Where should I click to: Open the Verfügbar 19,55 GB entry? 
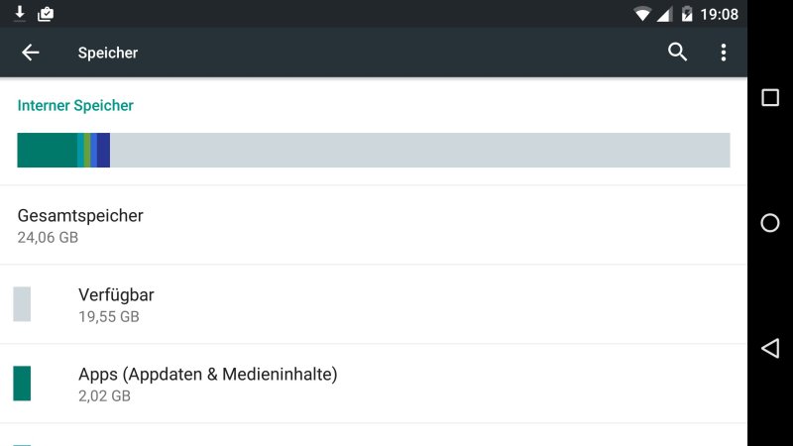click(x=116, y=304)
